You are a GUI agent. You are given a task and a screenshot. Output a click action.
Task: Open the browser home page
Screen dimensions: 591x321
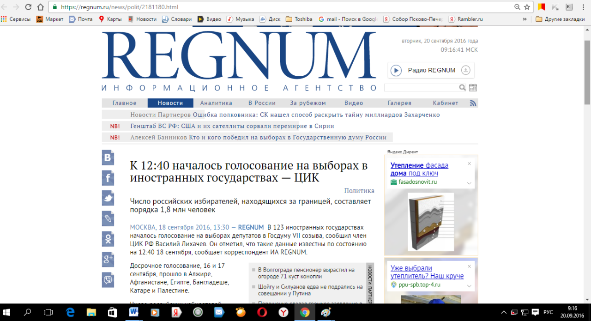(40, 7)
